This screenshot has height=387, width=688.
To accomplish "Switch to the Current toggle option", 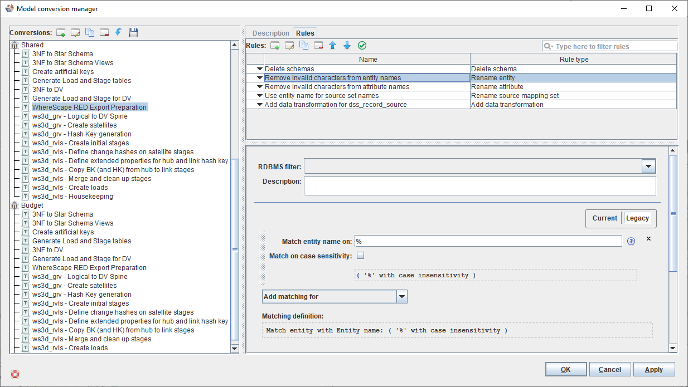I will 604,218.
